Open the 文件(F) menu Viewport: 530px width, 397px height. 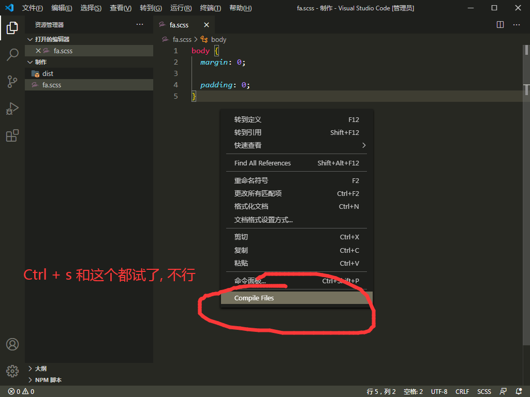coord(33,8)
